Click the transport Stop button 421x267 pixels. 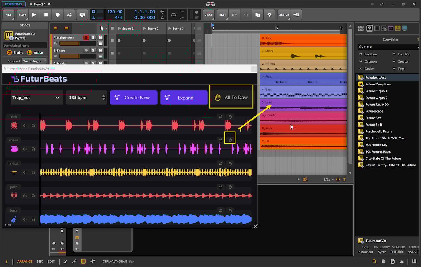click(x=46, y=14)
